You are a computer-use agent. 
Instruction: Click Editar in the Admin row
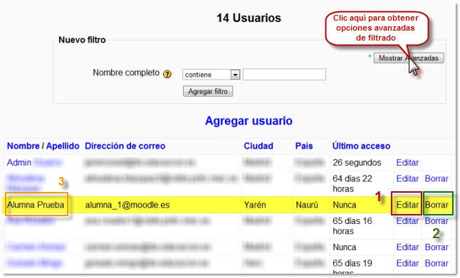pyautogui.click(x=407, y=163)
